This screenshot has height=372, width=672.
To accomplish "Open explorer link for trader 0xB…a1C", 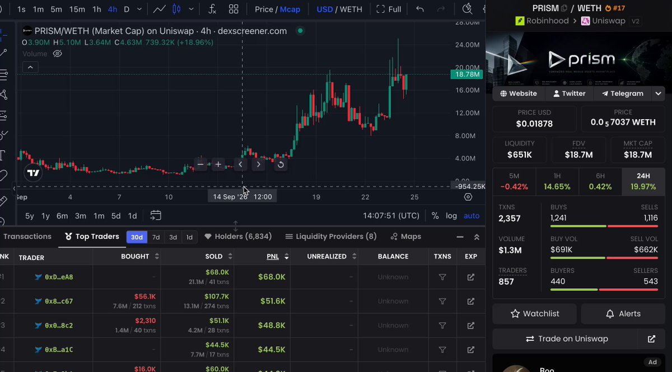I will point(471,350).
